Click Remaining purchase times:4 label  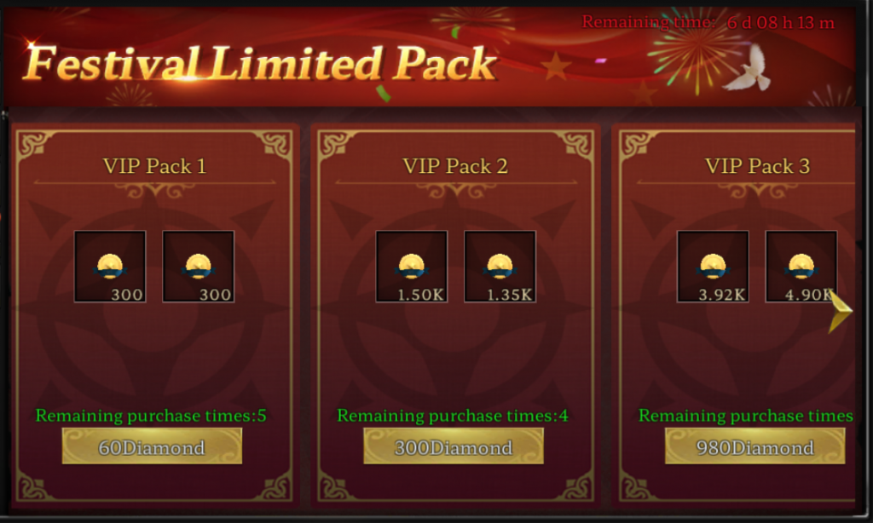pos(453,416)
